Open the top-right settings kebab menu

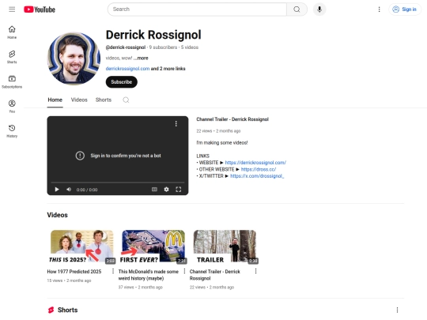coord(379,9)
